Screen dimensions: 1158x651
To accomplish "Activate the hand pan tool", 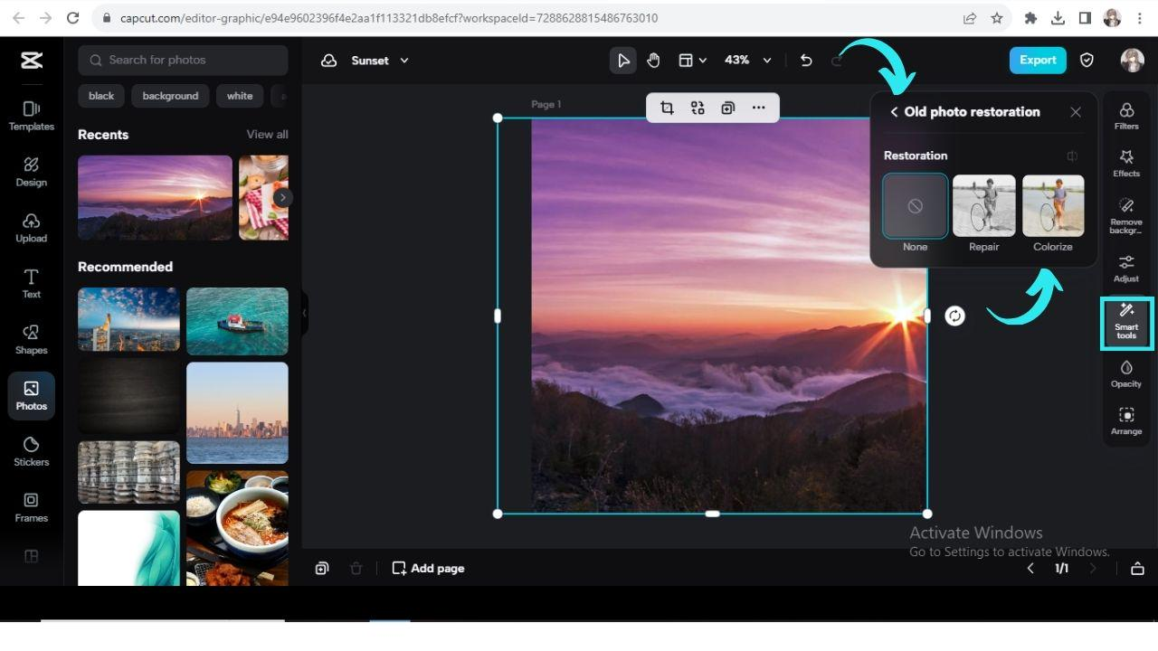I will pos(653,61).
